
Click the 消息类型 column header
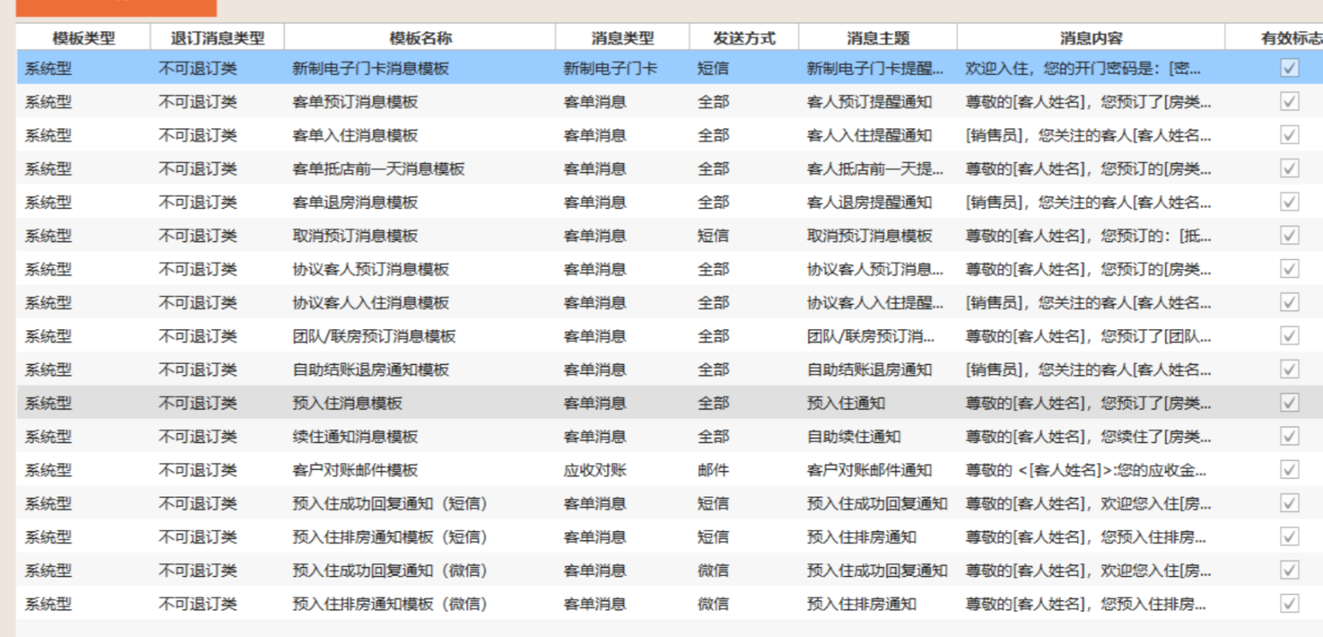622,38
